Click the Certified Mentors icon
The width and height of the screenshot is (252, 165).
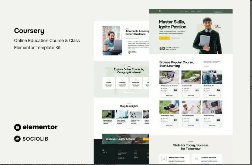click(197, 158)
